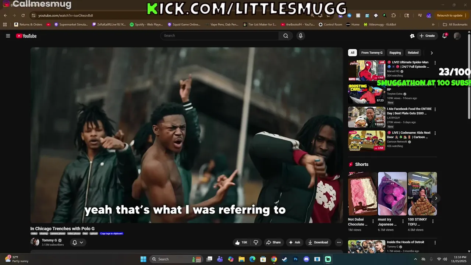This screenshot has width=471, height=265.
Task: Click into the YouTube search field
Action: [x=220, y=36]
